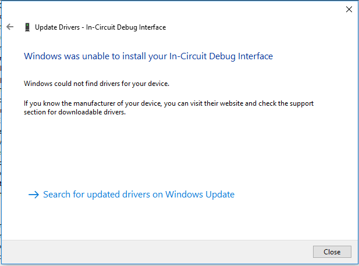Click the line starting "If you know"

tap(169, 103)
